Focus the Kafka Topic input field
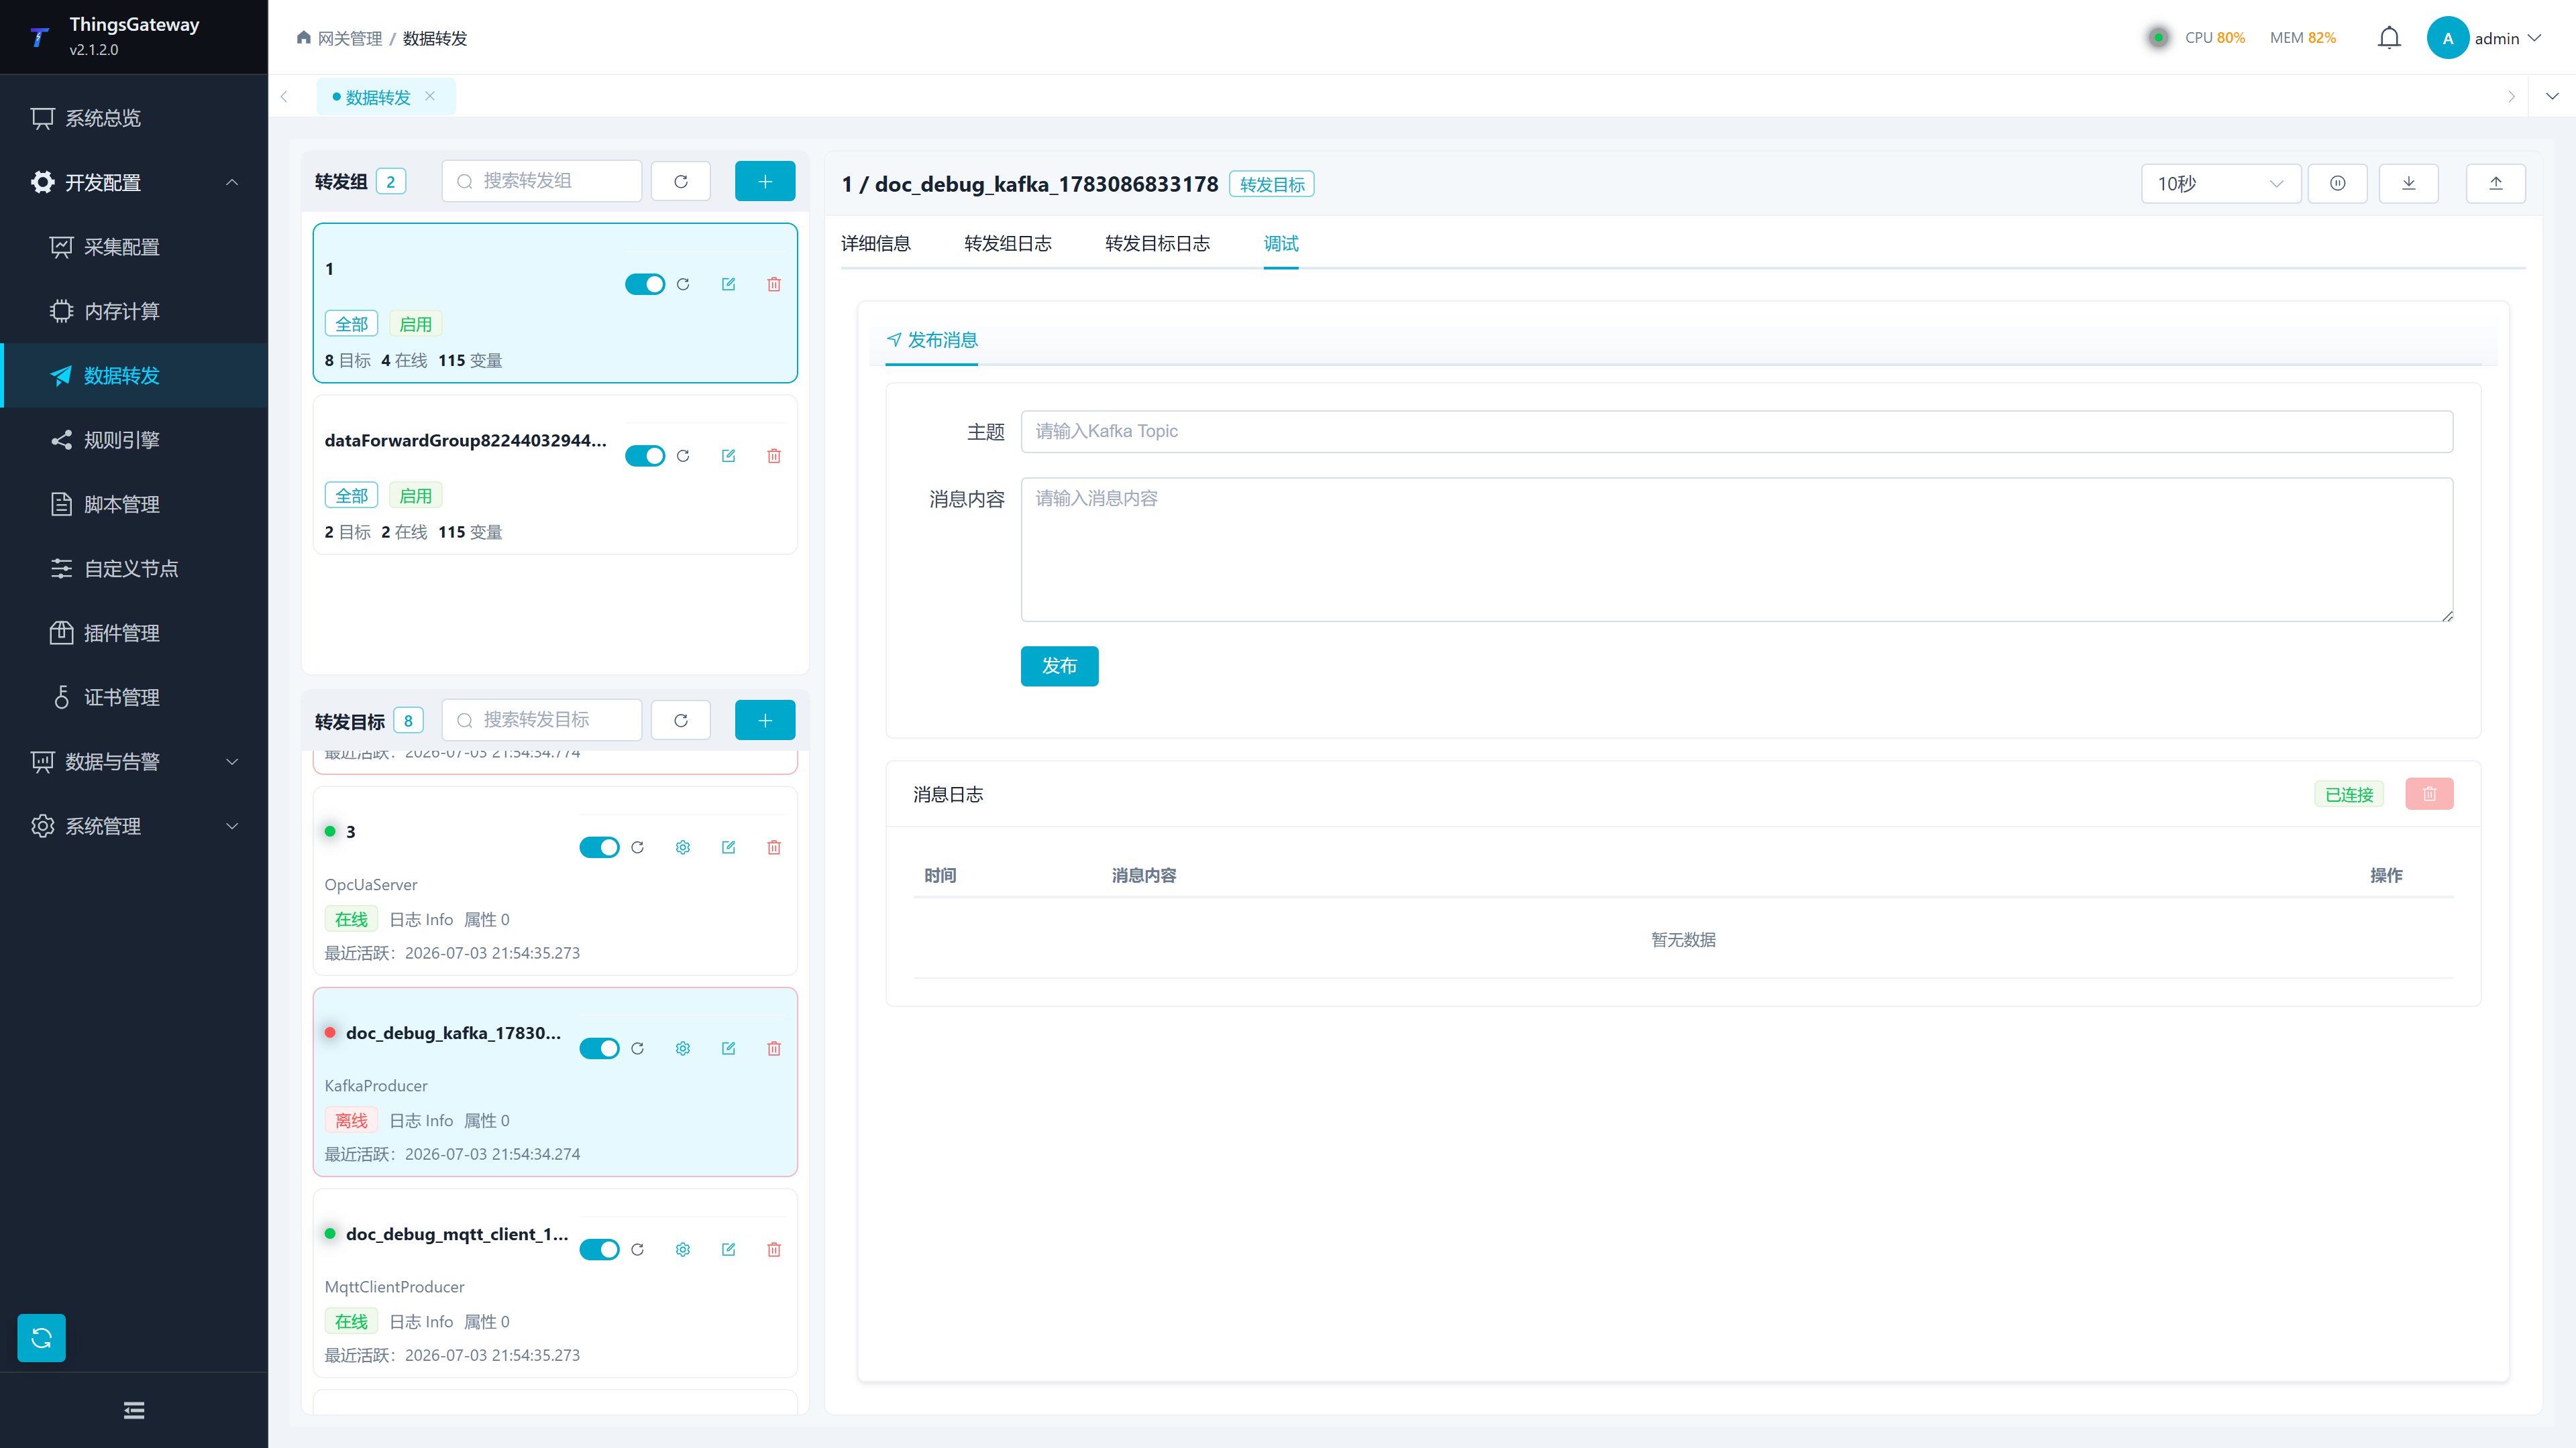Screen dimensions: 2576x1448 (x=1736, y=430)
